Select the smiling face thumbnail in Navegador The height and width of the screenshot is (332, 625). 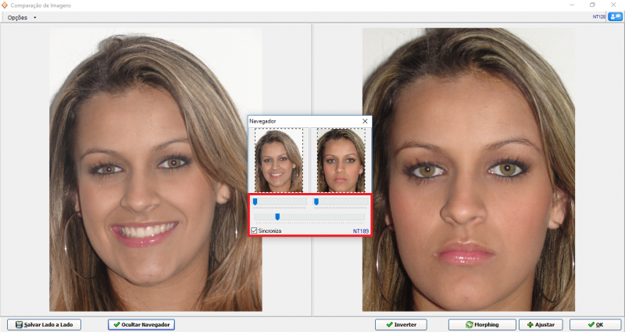(279, 161)
